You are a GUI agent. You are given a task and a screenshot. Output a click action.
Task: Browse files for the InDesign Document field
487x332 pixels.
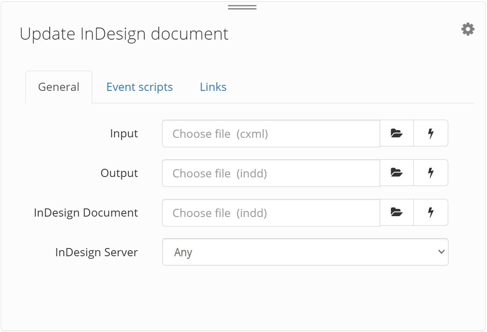tap(396, 212)
